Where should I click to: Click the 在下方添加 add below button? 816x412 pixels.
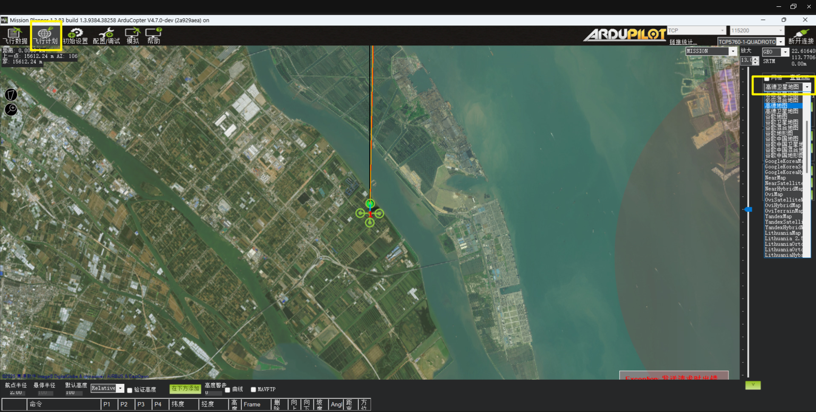(x=185, y=389)
